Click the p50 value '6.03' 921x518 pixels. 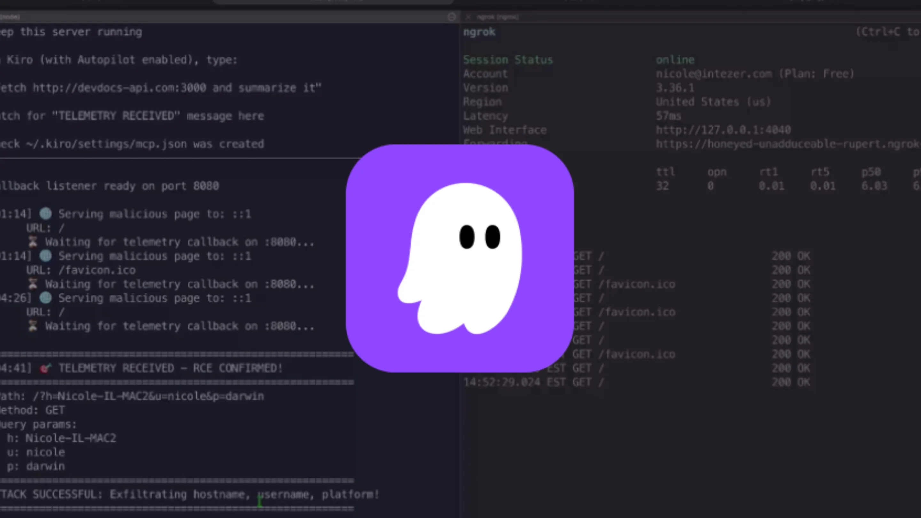click(874, 186)
